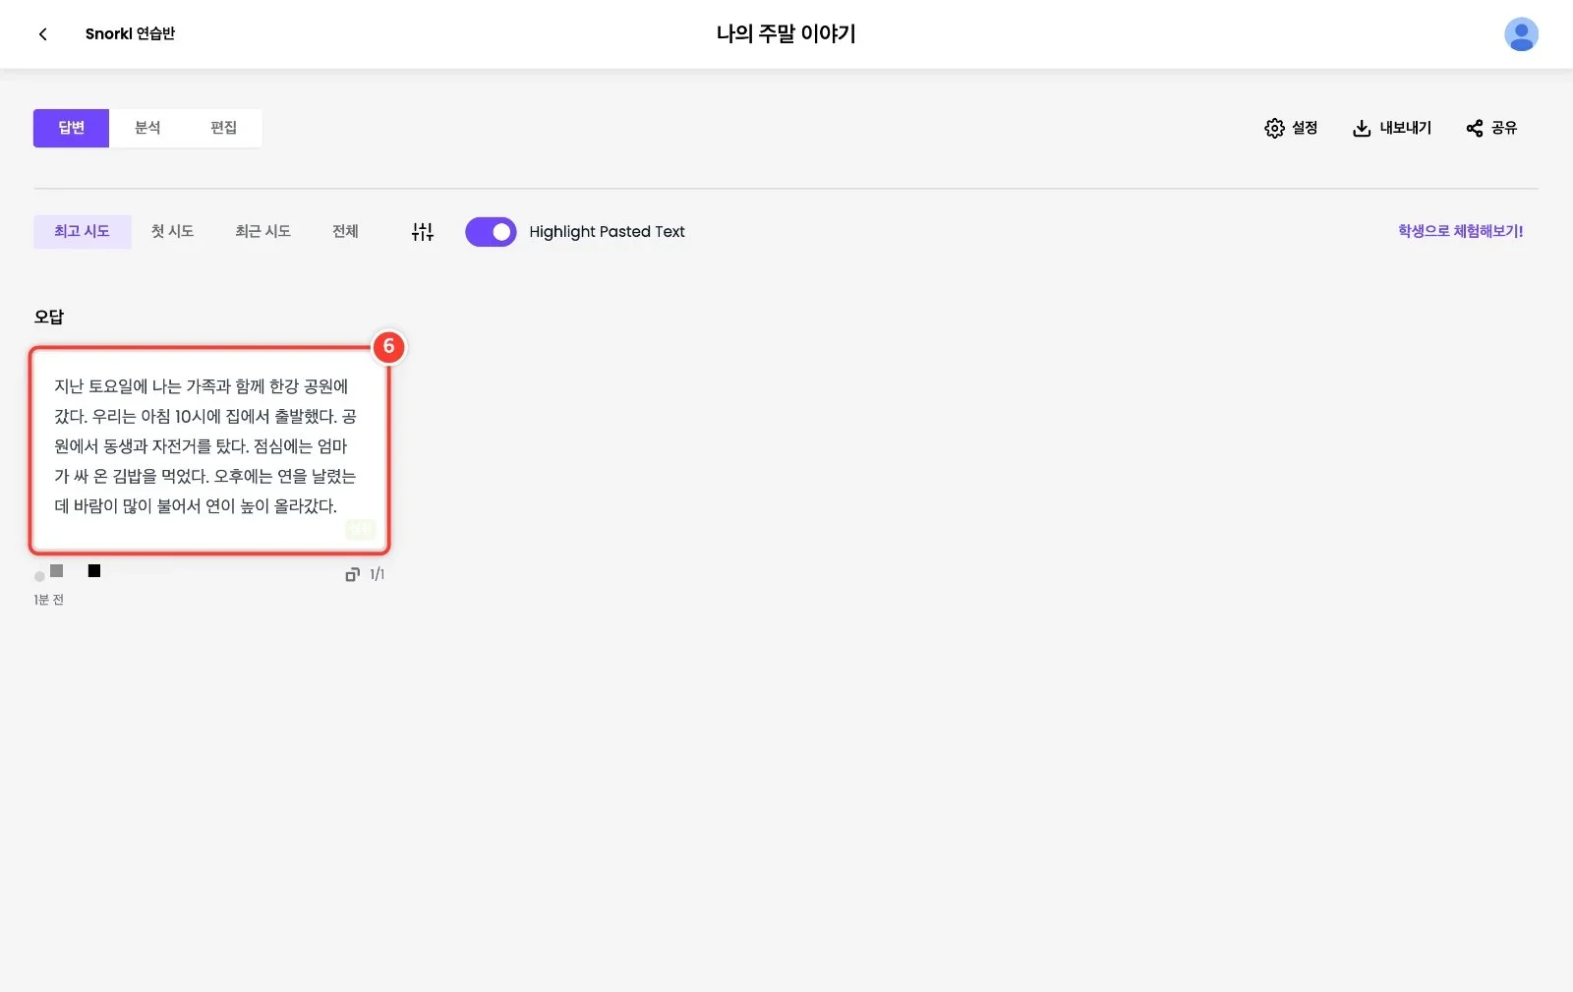This screenshot has height=992, width=1573.
Task: Open the student answer card about 한강 공원
Action: (x=209, y=450)
